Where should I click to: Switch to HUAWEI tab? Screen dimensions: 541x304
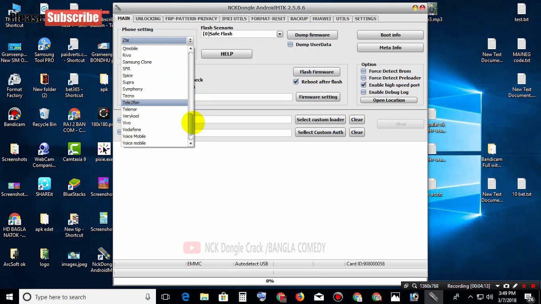(x=322, y=19)
